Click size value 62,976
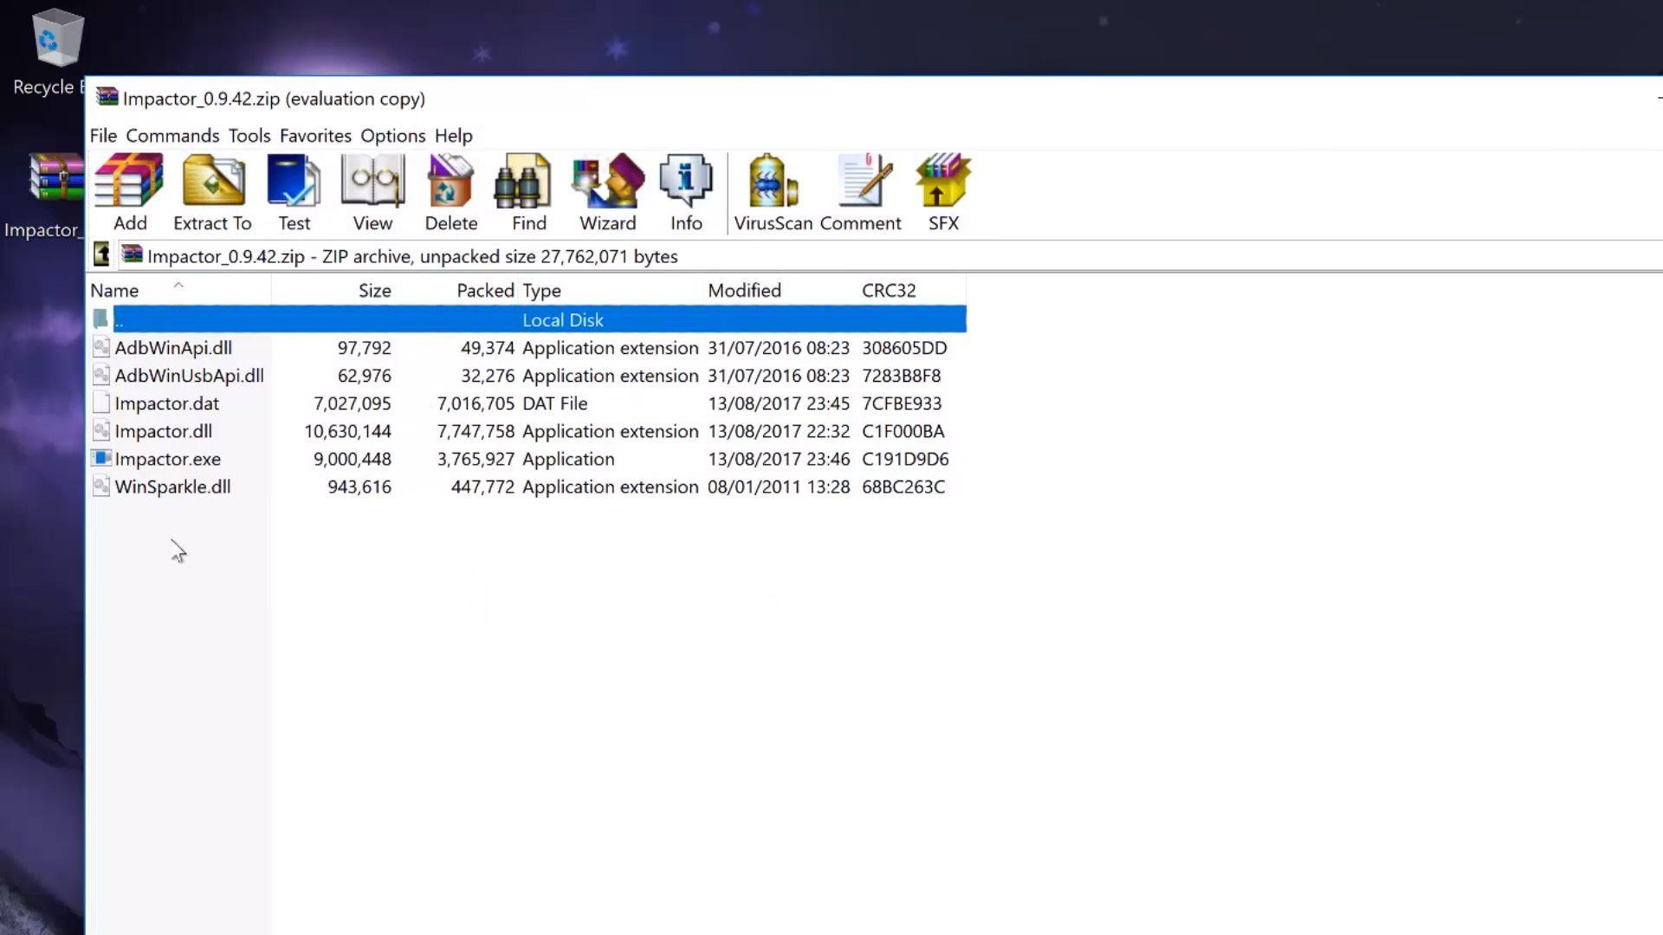Image resolution: width=1663 pixels, height=935 pixels. coord(365,376)
